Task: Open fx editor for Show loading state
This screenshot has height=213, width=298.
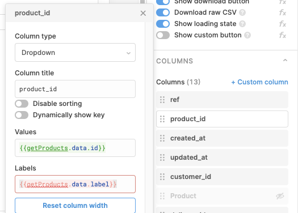Action: (283, 24)
